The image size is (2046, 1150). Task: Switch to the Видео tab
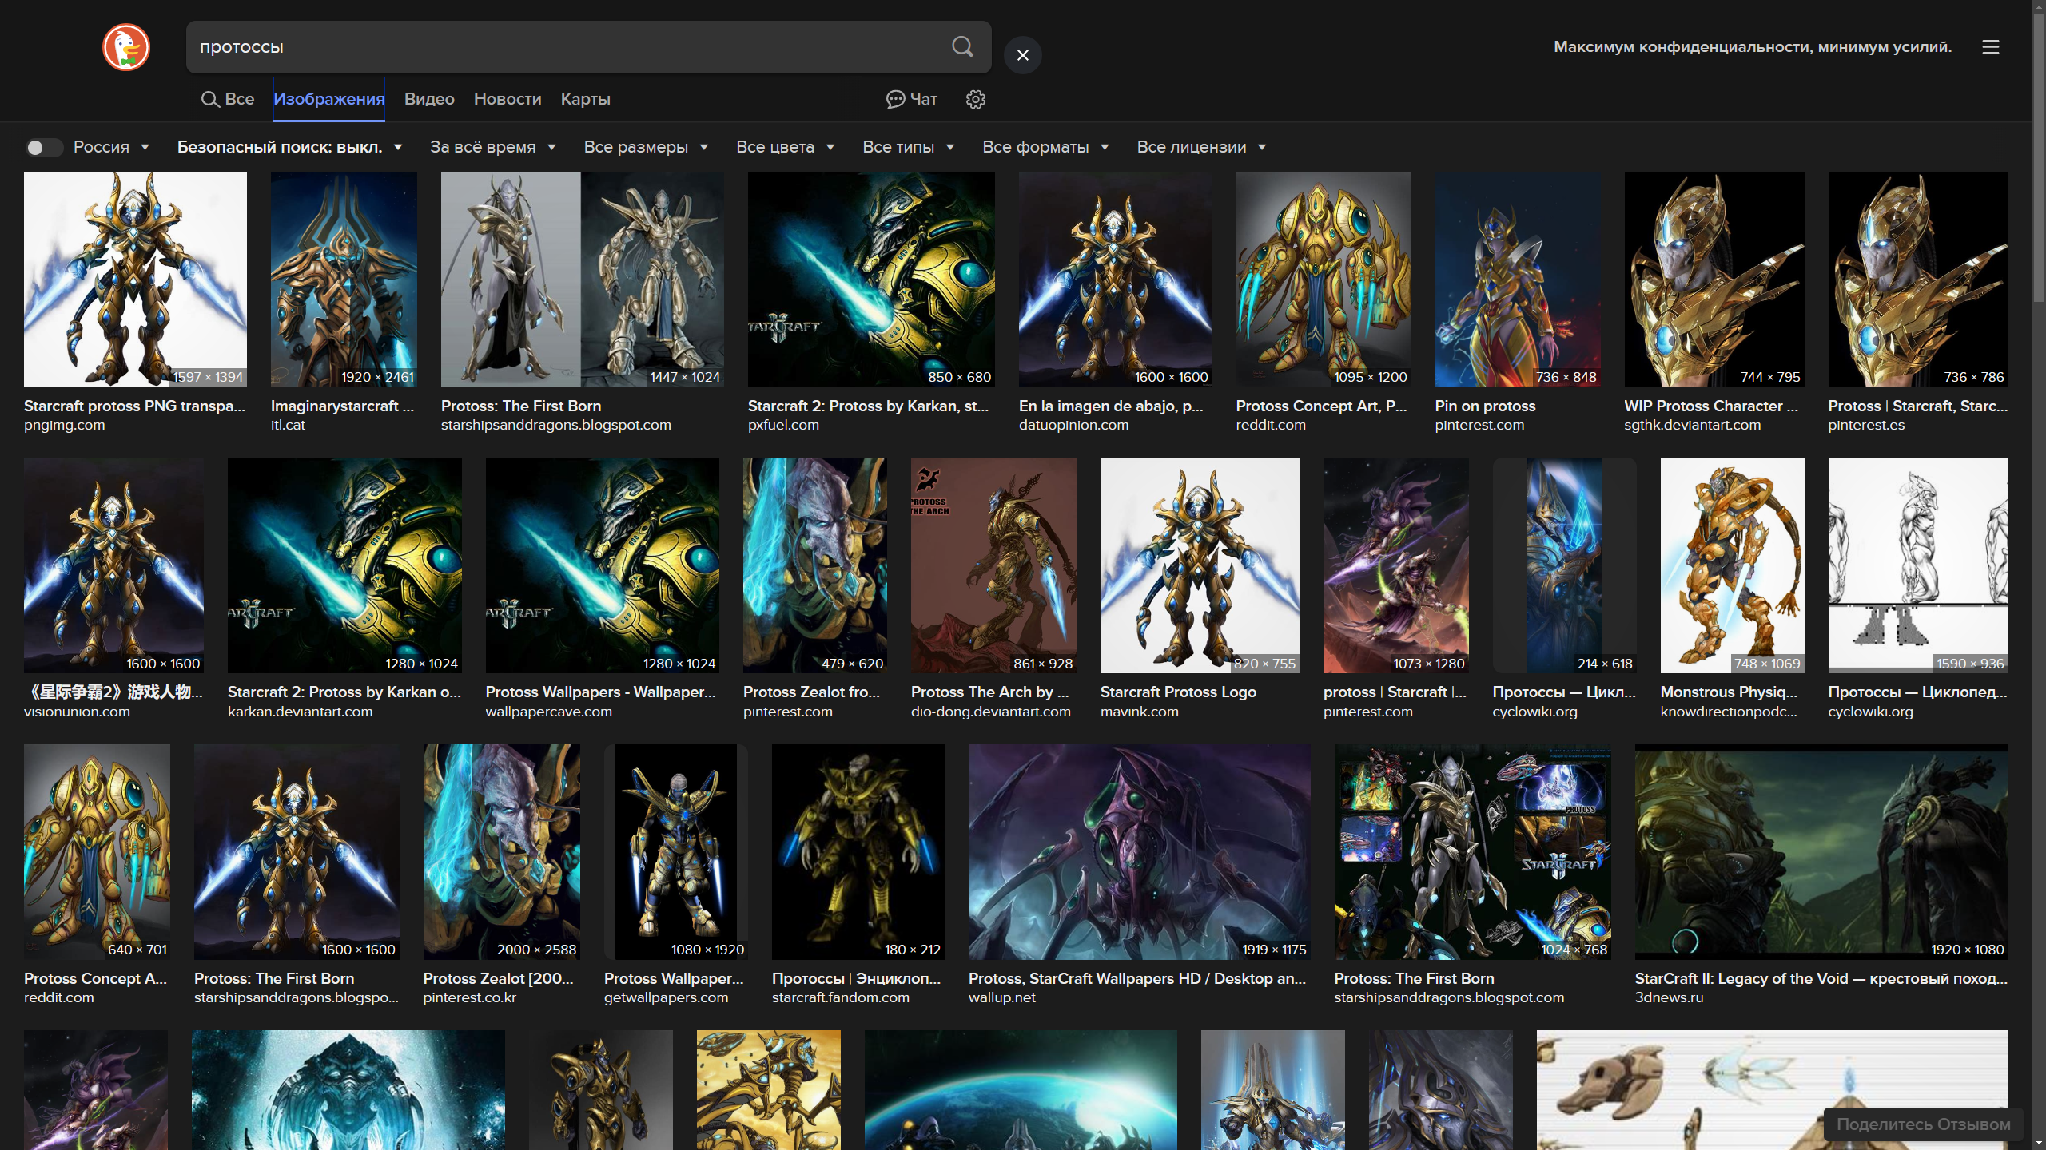pos(429,99)
